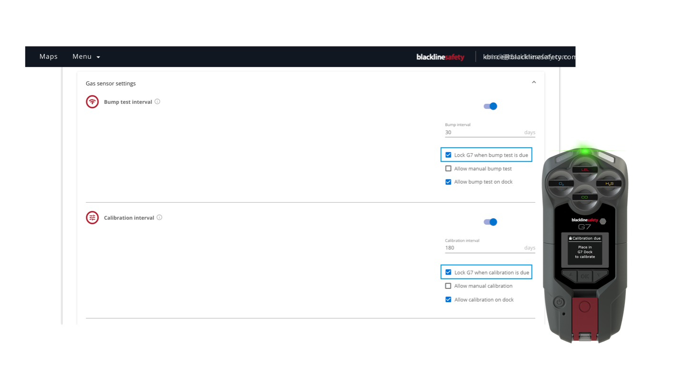Click the bump test interval icon

tap(92, 102)
